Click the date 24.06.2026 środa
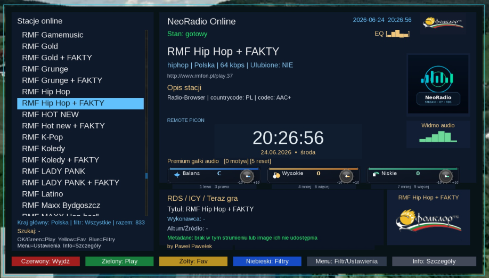The image size is (489, 278). coord(288,152)
